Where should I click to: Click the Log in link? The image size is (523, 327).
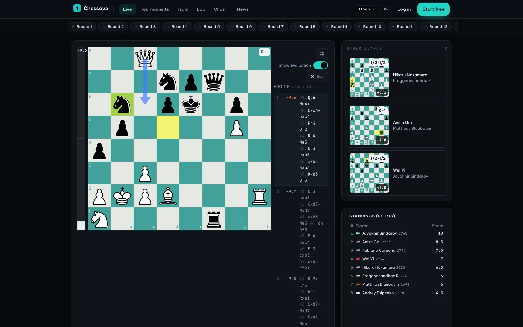point(404,9)
